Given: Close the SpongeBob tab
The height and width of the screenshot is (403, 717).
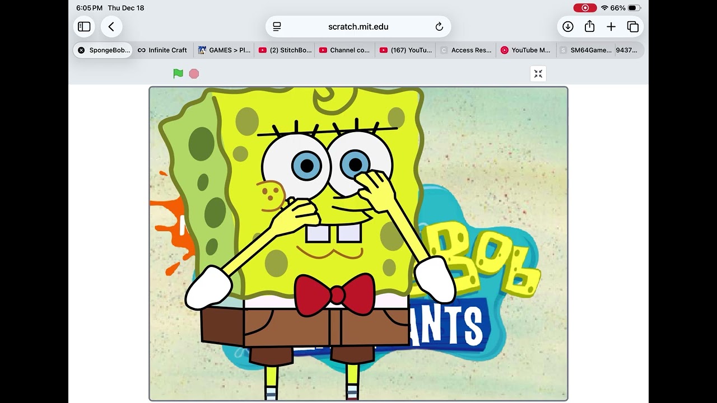Looking at the screenshot, I should 81,50.
